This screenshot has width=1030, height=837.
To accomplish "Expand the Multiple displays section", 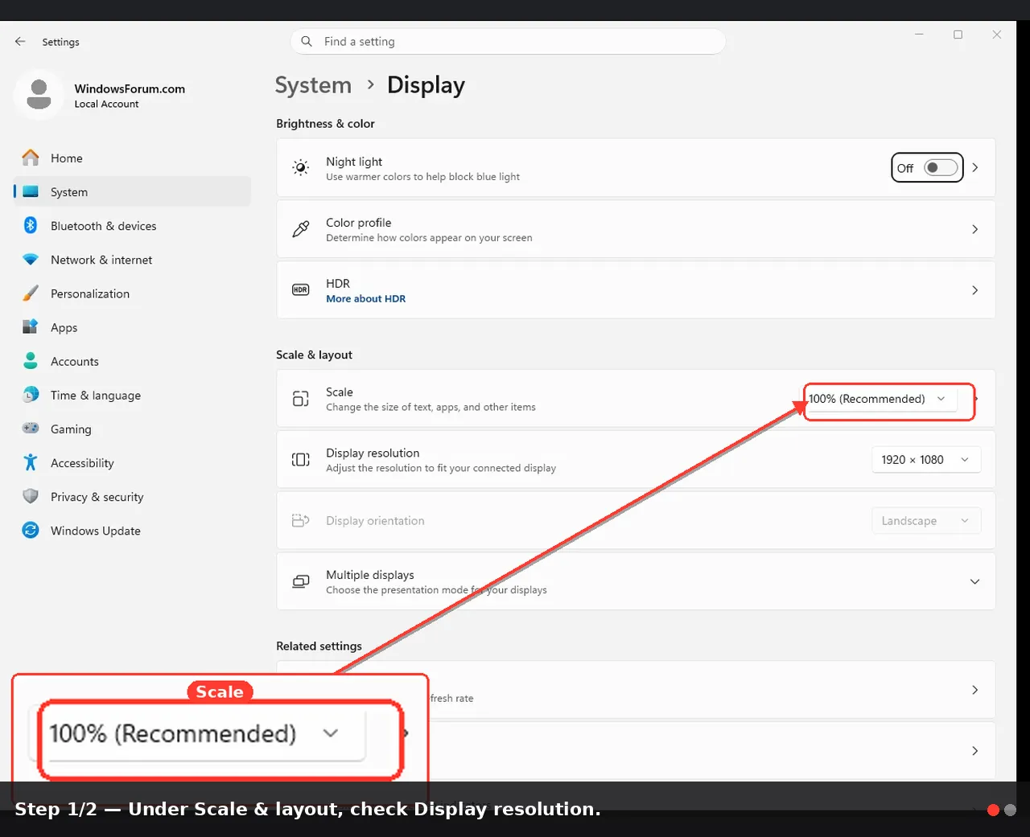I will pyautogui.click(x=636, y=581).
